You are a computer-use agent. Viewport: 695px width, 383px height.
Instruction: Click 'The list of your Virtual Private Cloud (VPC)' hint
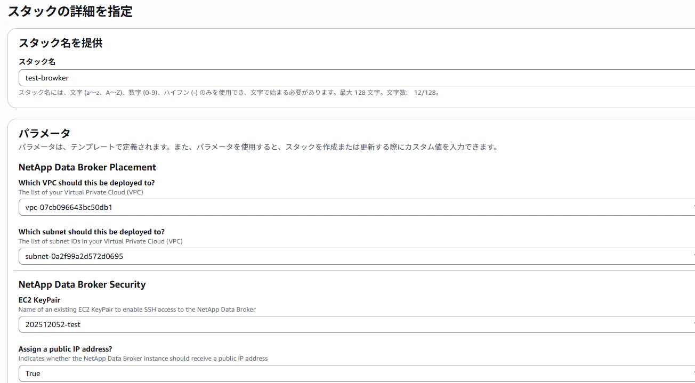click(x=81, y=192)
